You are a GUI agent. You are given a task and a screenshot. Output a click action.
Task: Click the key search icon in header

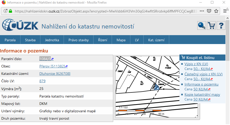click(x=202, y=26)
